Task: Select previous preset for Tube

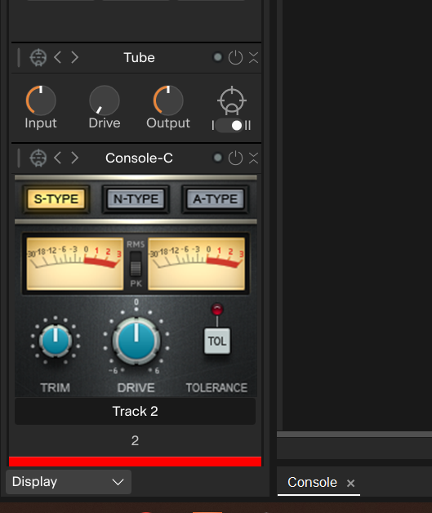Action: point(57,57)
